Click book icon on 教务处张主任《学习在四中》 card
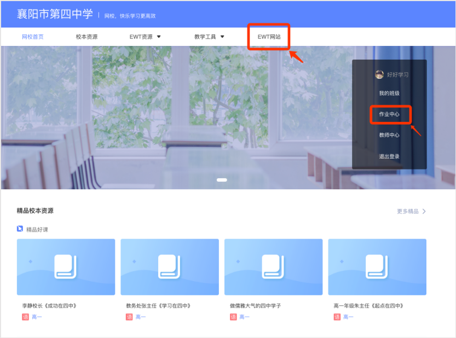The height and width of the screenshot is (338, 456). point(170,266)
